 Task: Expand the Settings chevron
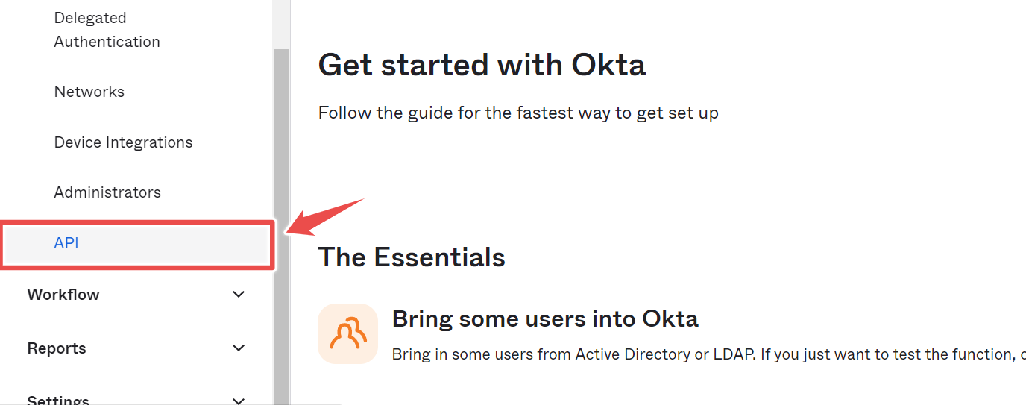[239, 401]
